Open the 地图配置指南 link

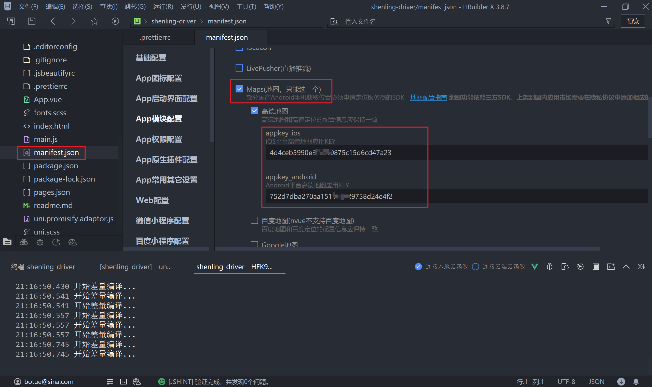[428, 98]
